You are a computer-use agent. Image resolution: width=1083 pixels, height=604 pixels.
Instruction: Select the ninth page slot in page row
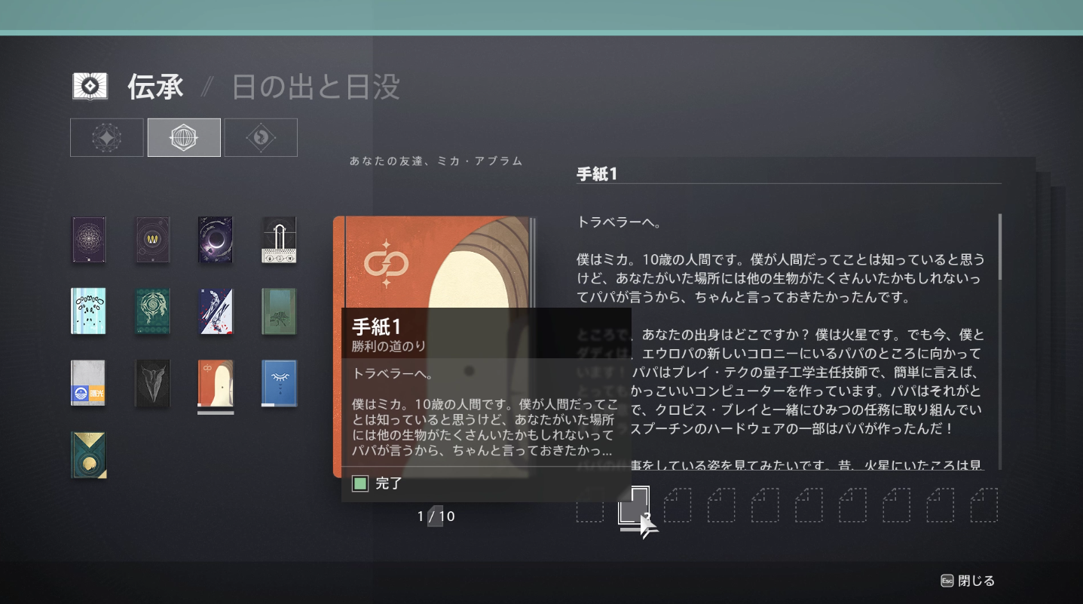[x=940, y=505]
